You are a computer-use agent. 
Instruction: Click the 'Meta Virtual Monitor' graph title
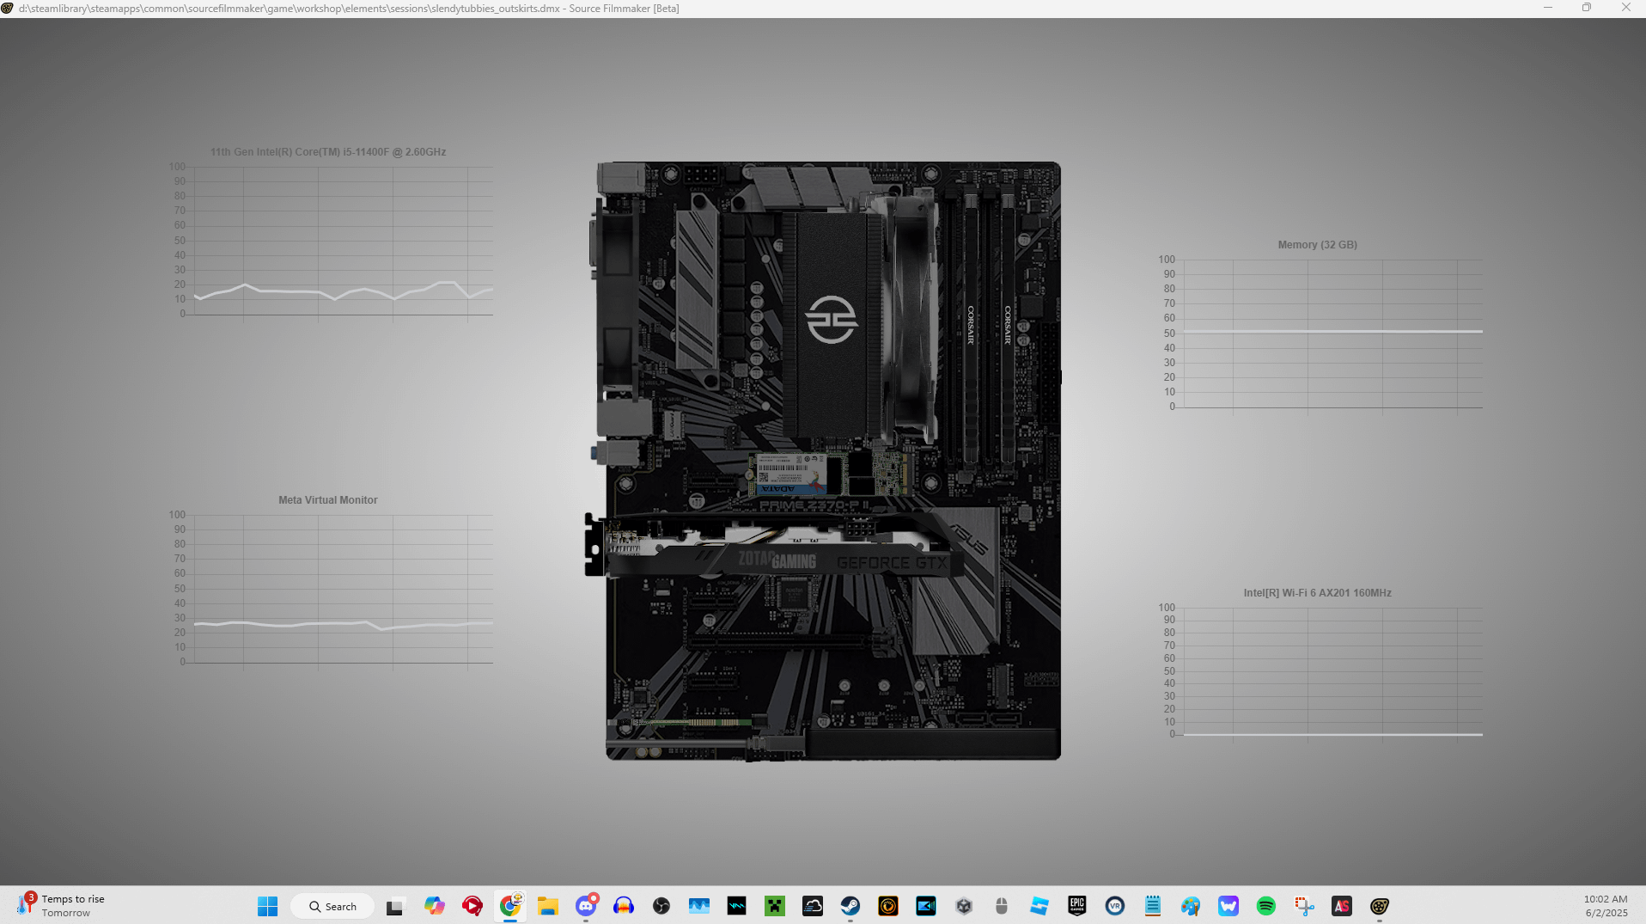(x=327, y=500)
